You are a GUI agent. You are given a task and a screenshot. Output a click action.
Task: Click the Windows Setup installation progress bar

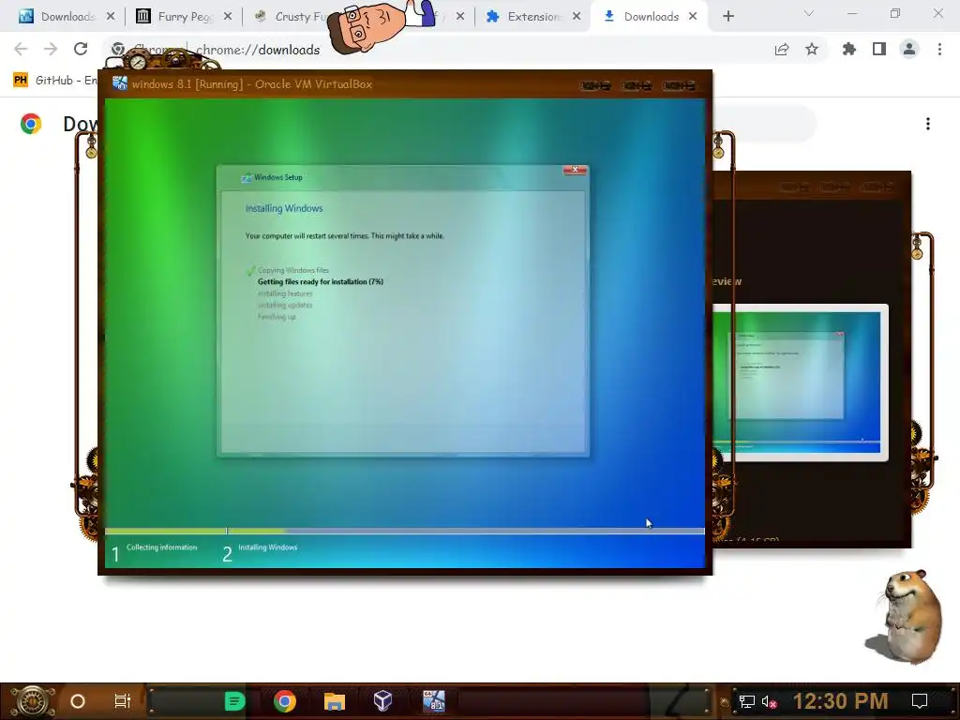(405, 531)
